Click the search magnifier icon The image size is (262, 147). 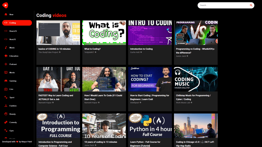pyautogui.click(x=251, y=5)
